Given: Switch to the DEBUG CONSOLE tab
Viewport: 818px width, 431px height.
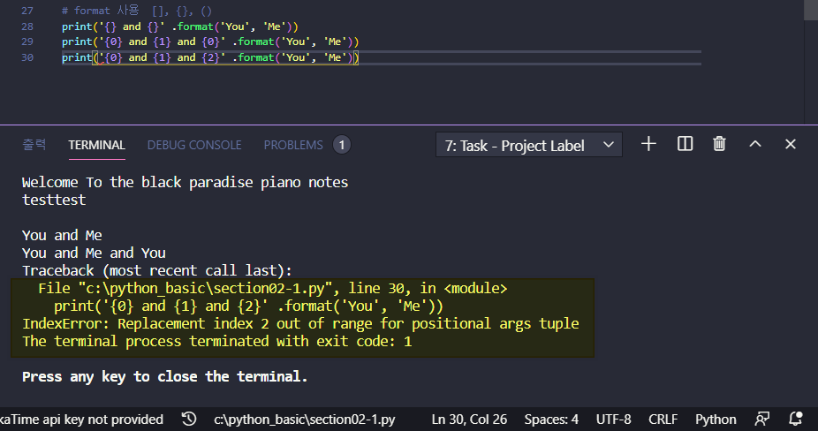Looking at the screenshot, I should point(194,145).
